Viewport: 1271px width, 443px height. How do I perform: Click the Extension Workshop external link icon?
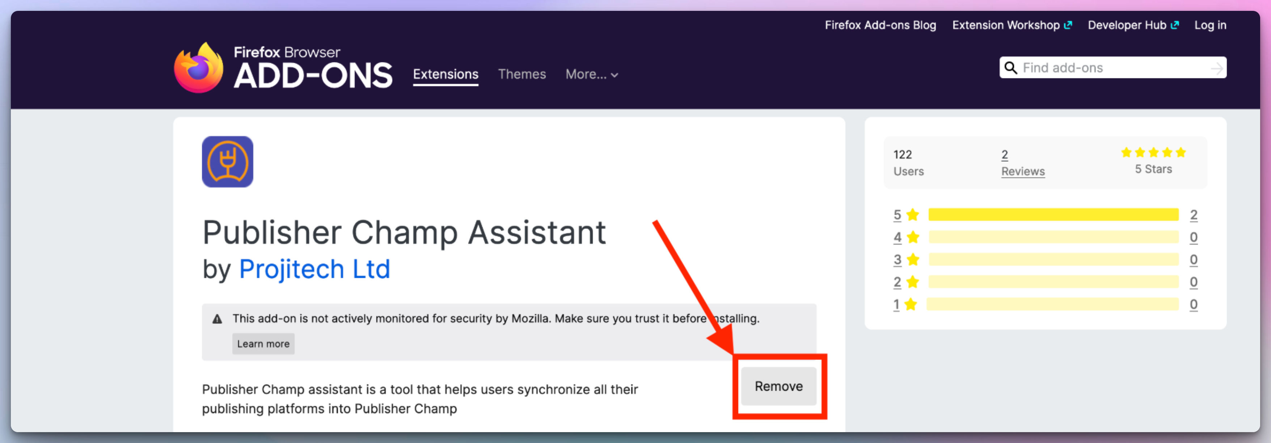coord(1068,25)
